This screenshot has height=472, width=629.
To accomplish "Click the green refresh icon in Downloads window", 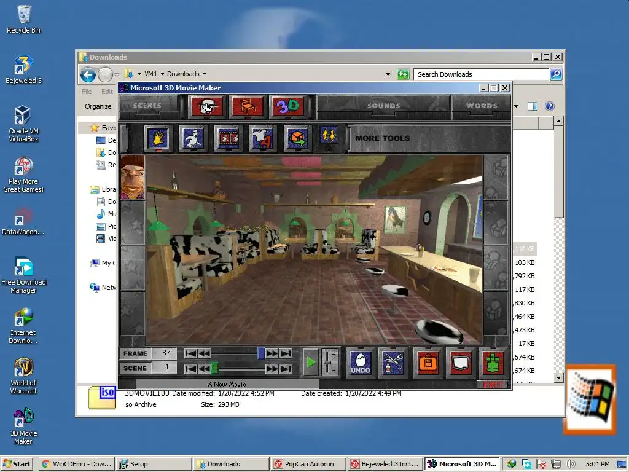I will point(403,74).
